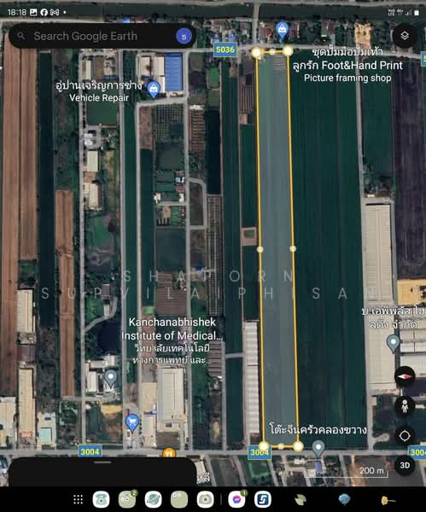The width and height of the screenshot is (426, 512).
Task: Select the polygon's bottom-left corner vertex
Action: point(264,446)
